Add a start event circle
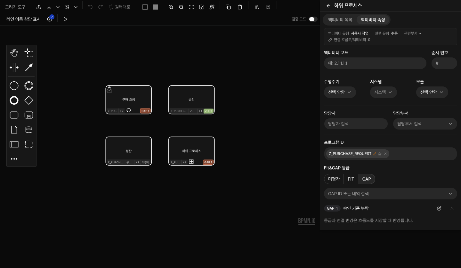 point(14,86)
